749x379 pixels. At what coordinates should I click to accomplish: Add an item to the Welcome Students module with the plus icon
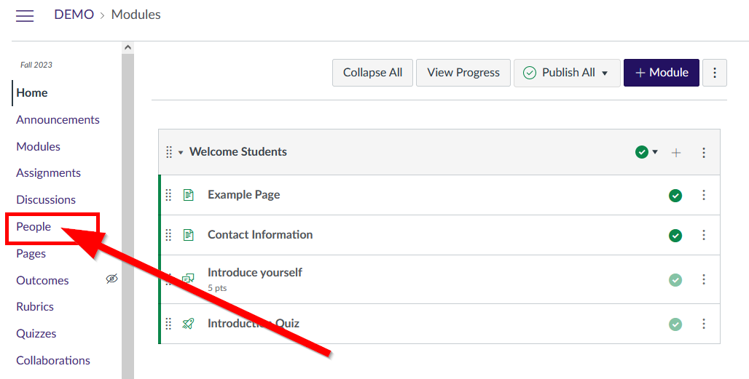(x=676, y=153)
